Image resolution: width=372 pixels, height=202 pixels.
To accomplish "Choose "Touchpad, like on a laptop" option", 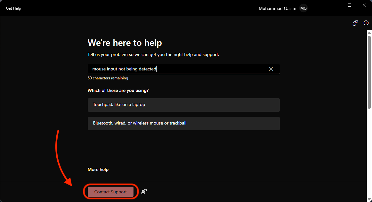I will click(183, 105).
